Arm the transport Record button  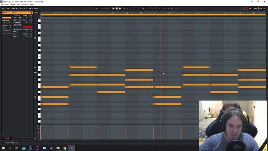120,8
